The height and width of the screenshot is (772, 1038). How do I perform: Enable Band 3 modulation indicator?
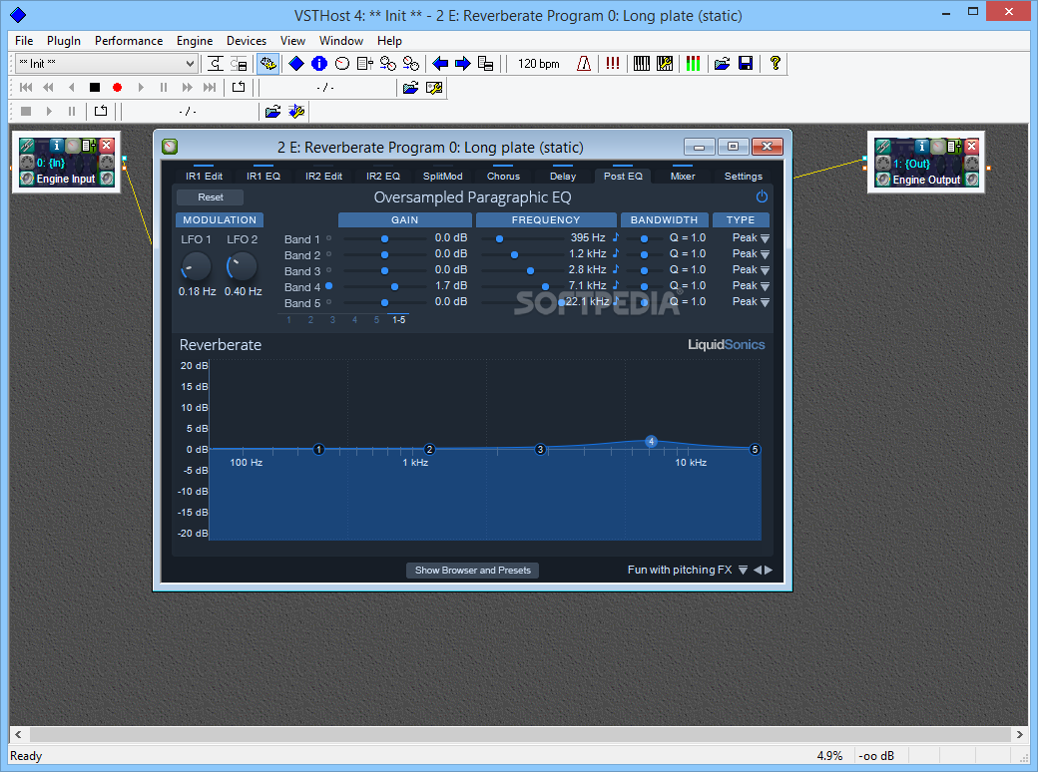329,270
